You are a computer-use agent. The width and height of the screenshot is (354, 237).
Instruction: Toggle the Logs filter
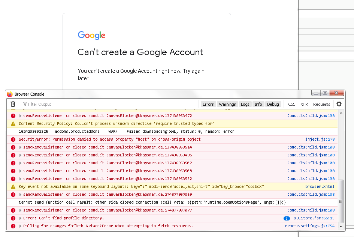click(x=245, y=104)
